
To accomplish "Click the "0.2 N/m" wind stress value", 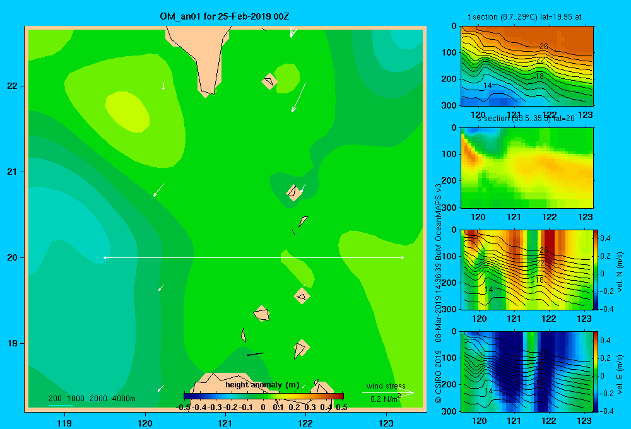I will pos(384,399).
